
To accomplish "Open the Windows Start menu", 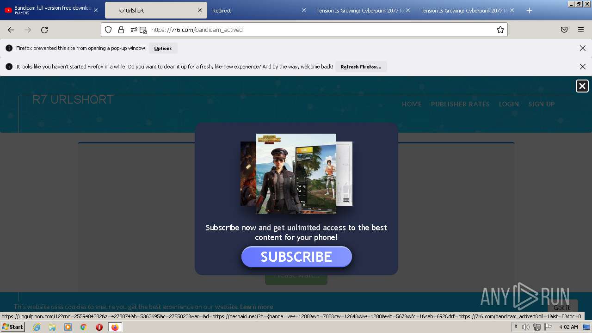I will (x=13, y=327).
